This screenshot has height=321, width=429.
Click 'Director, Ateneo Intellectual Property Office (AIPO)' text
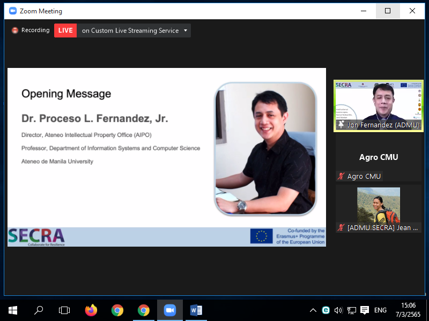[86, 135]
